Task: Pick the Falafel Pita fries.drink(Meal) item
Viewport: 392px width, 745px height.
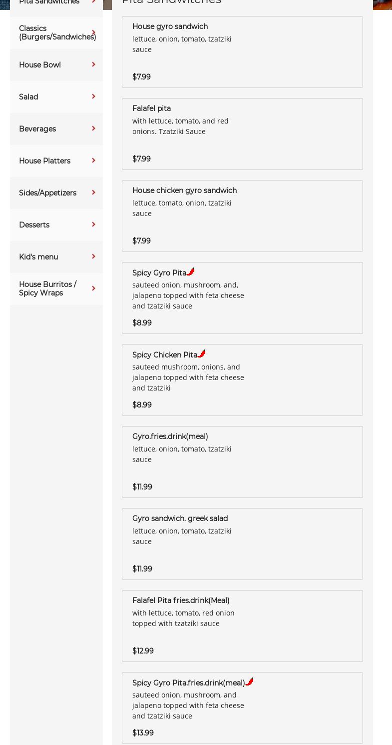Action: click(242, 626)
